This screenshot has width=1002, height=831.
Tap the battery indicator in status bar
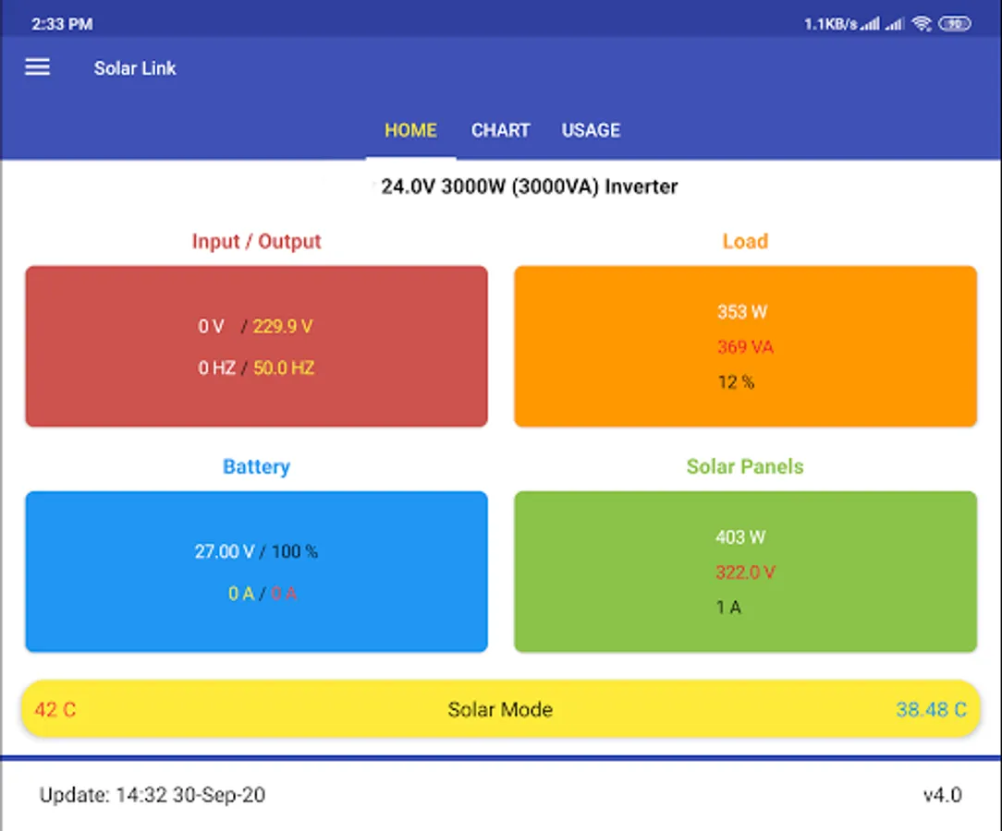(955, 24)
